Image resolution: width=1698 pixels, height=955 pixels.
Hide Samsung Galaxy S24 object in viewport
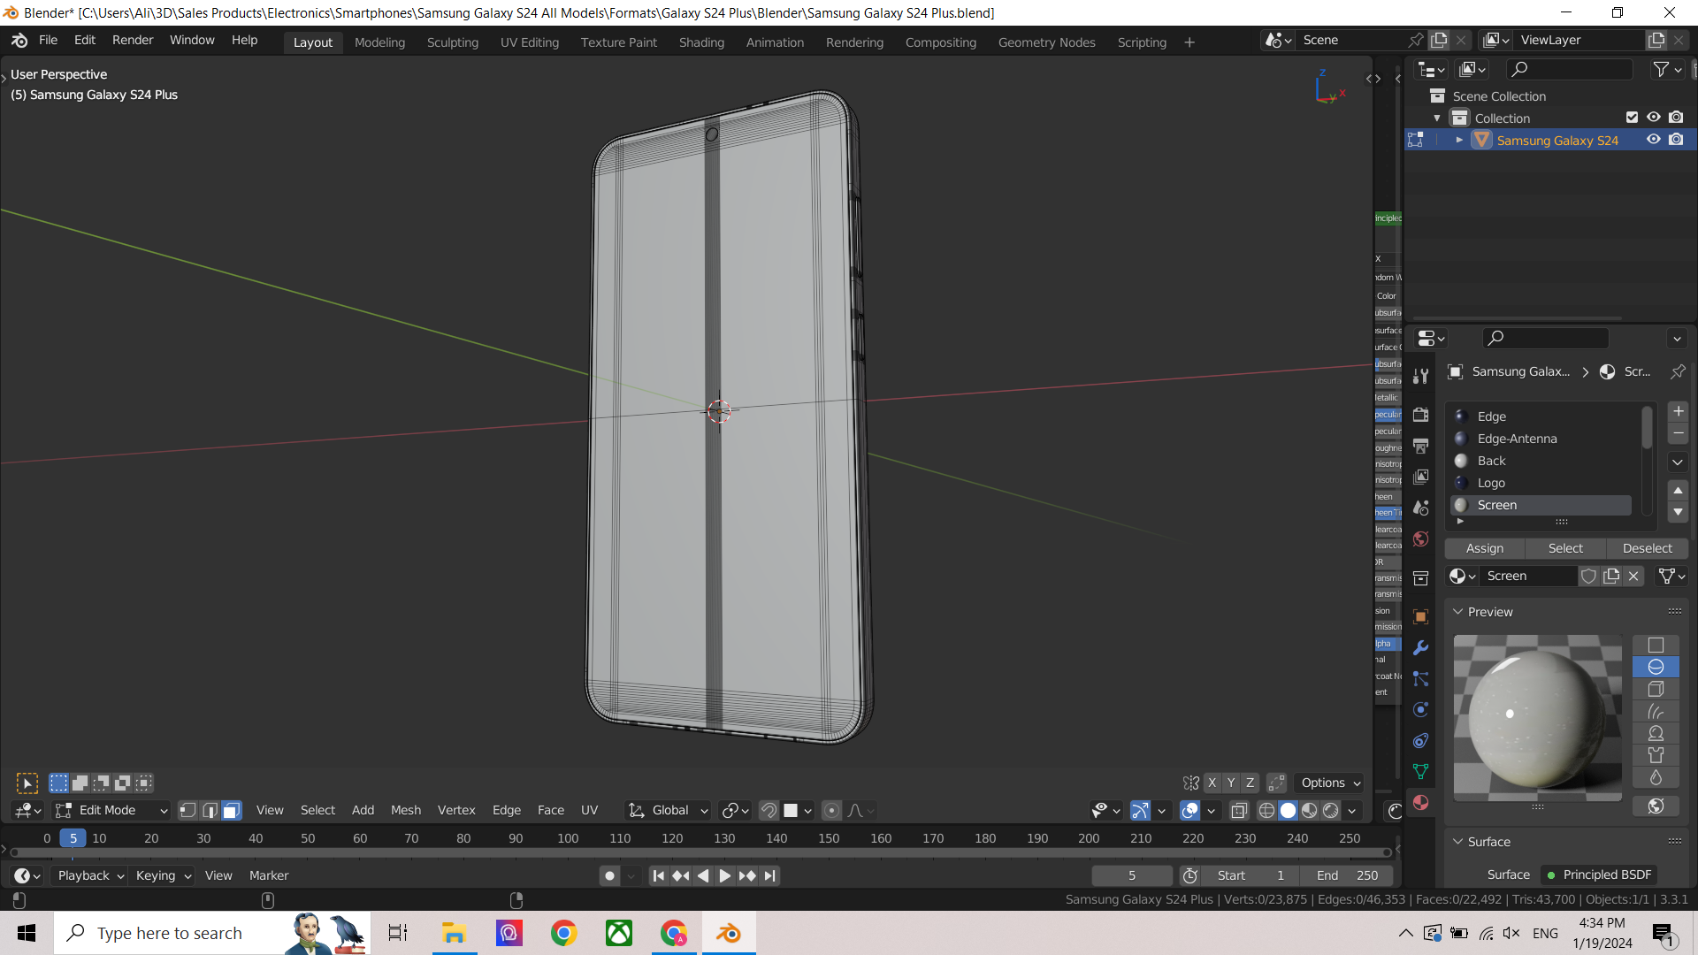[1653, 140]
